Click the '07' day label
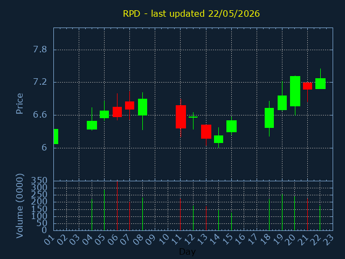 point(125,240)
